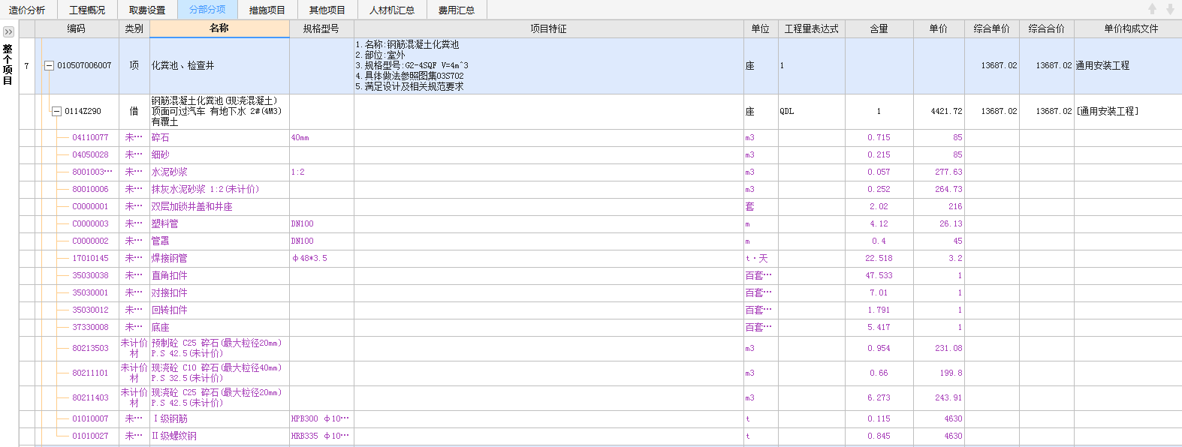Switch to the 工程概况 tab
1182x447 pixels.
click(87, 10)
